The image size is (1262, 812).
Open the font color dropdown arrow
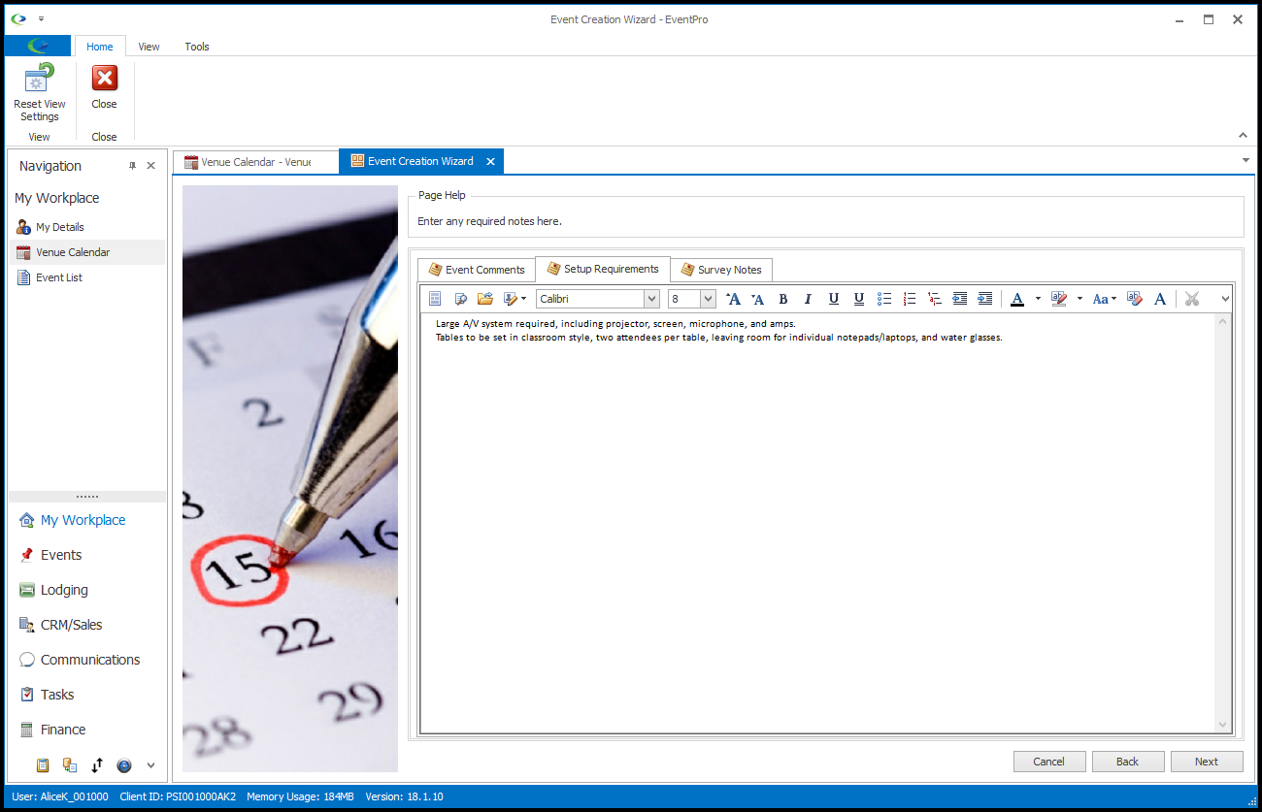tap(1038, 299)
